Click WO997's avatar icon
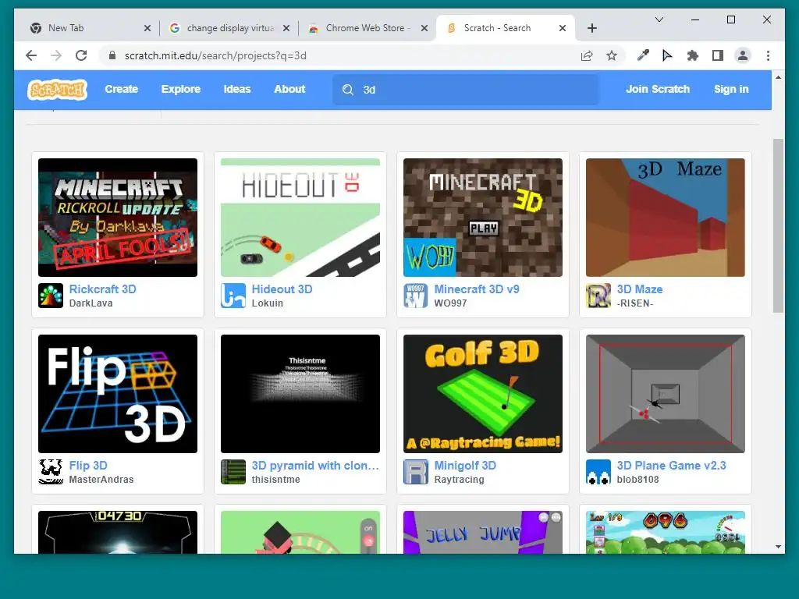The height and width of the screenshot is (599, 799). pos(415,296)
